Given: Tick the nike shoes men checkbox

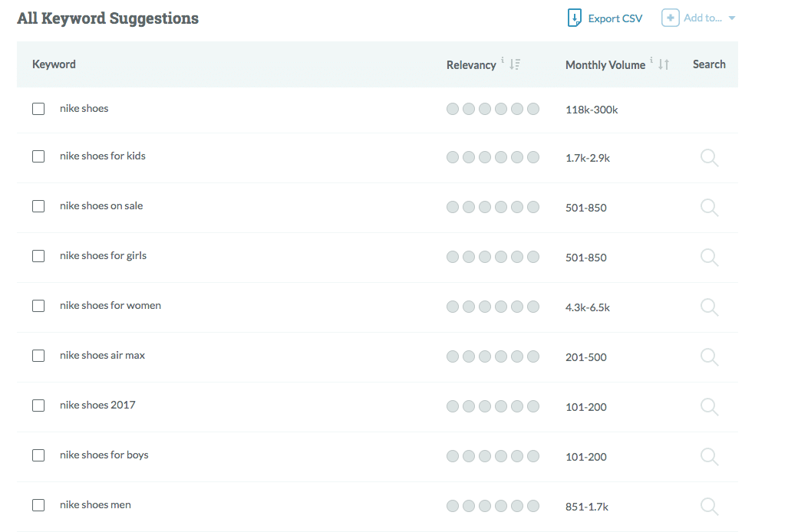Looking at the screenshot, I should pyautogui.click(x=38, y=505).
